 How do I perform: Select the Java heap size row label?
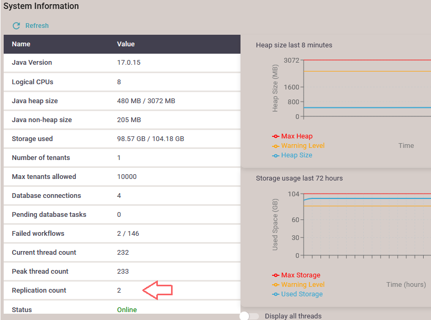pos(35,101)
